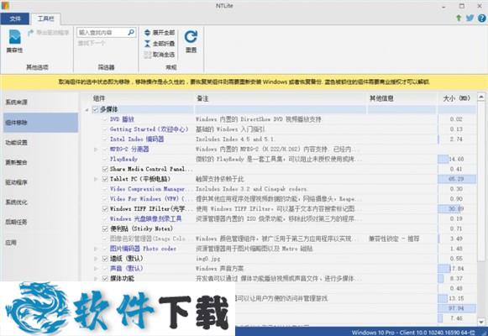Toggle the 多媒体 checkbox
Viewport: 488px width, 336px height.
click(96, 109)
